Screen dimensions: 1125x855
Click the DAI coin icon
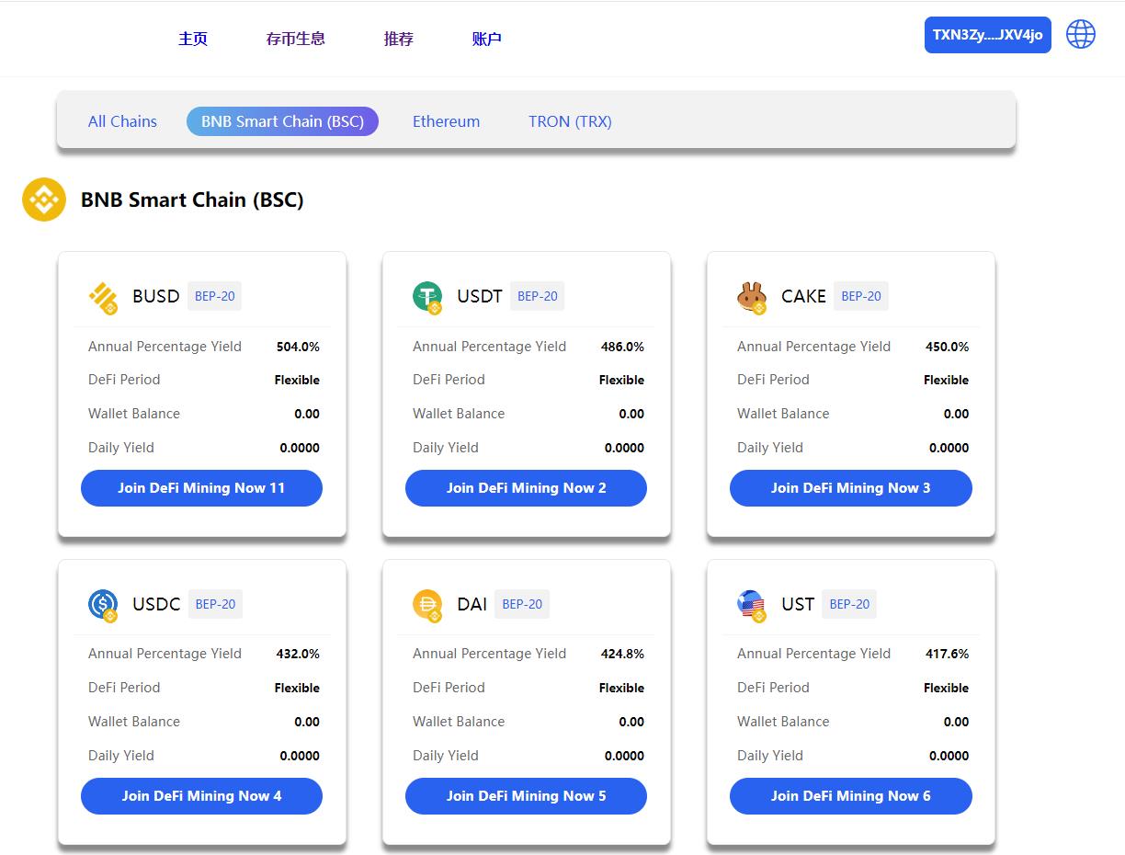427,605
